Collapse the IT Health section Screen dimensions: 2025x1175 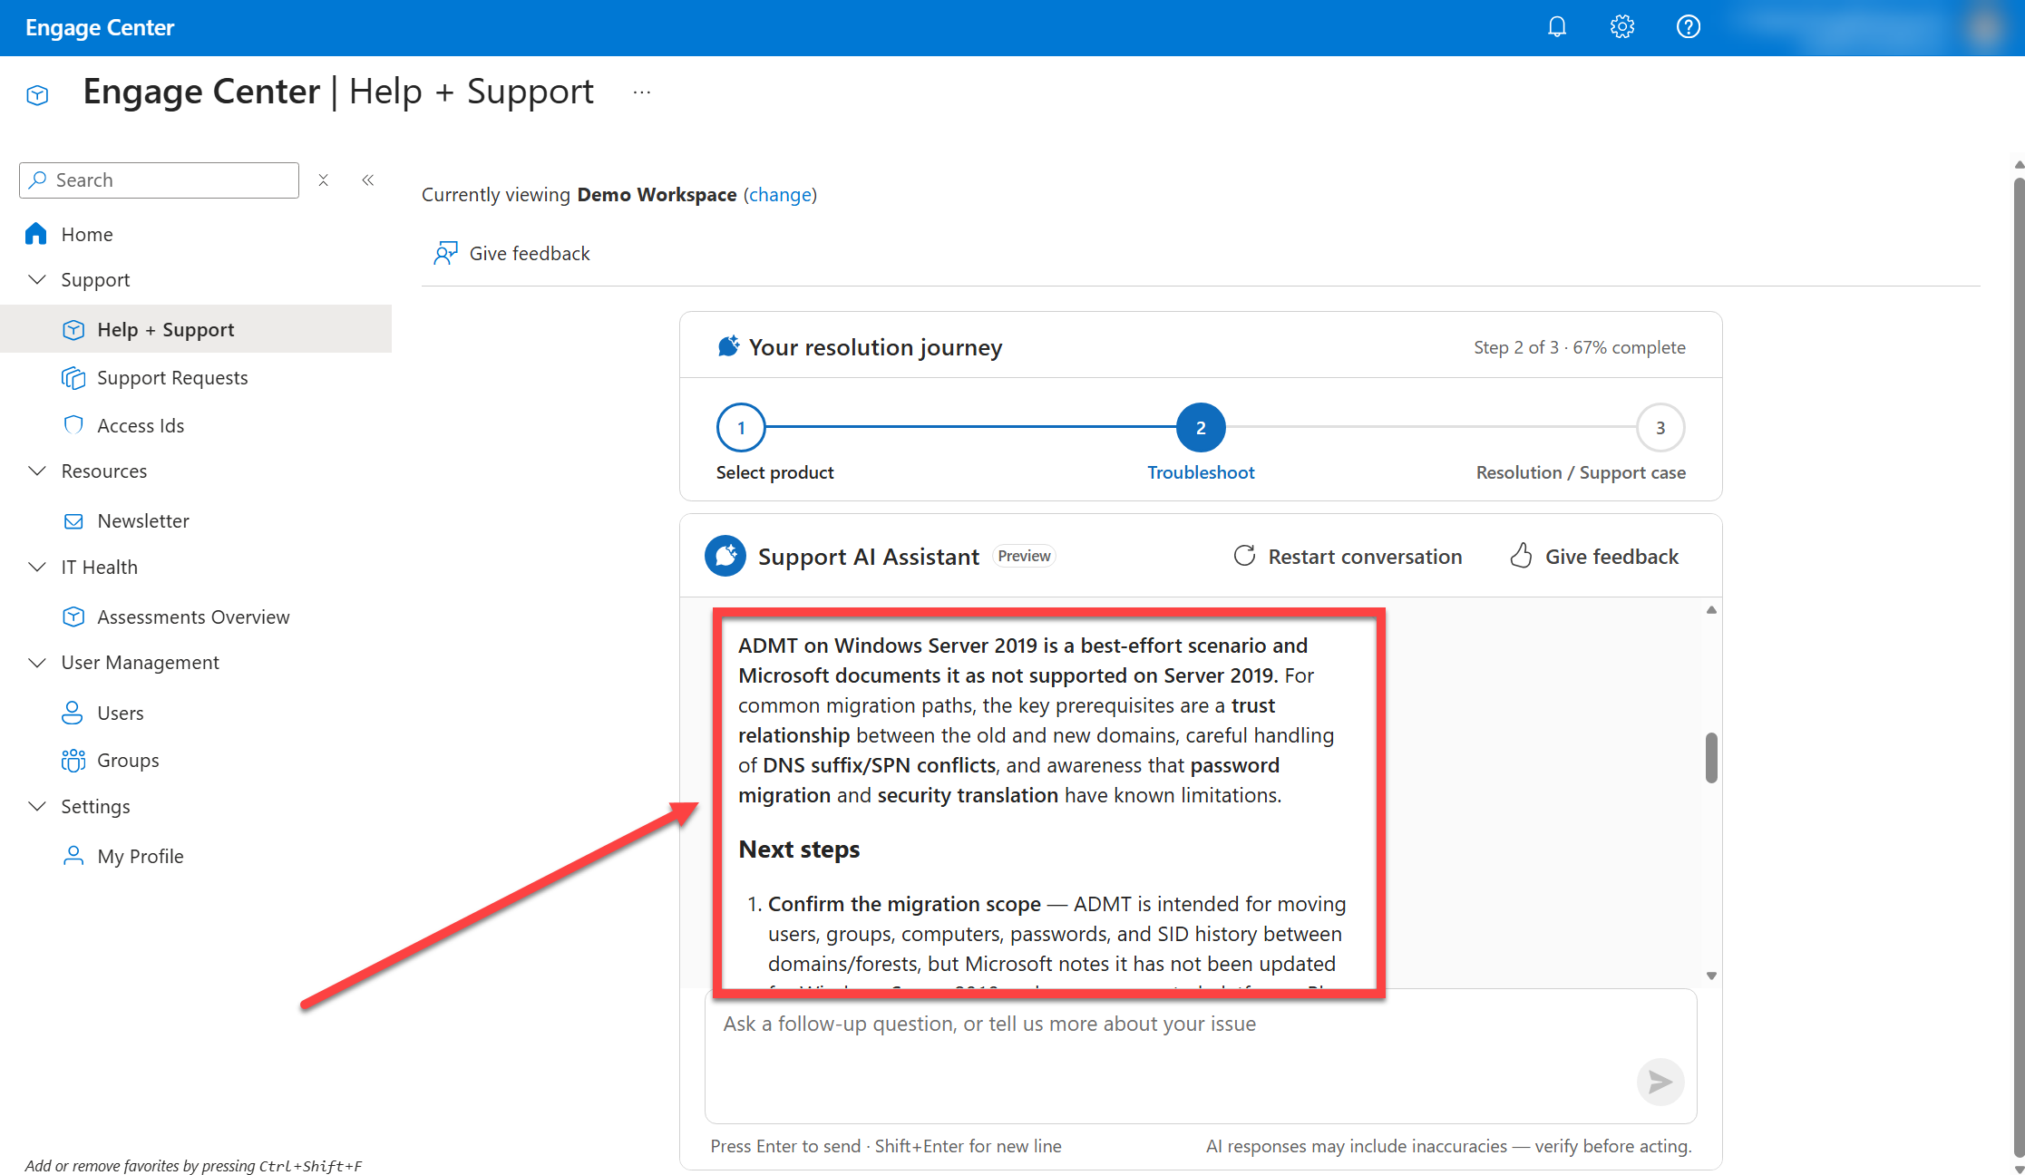click(37, 568)
